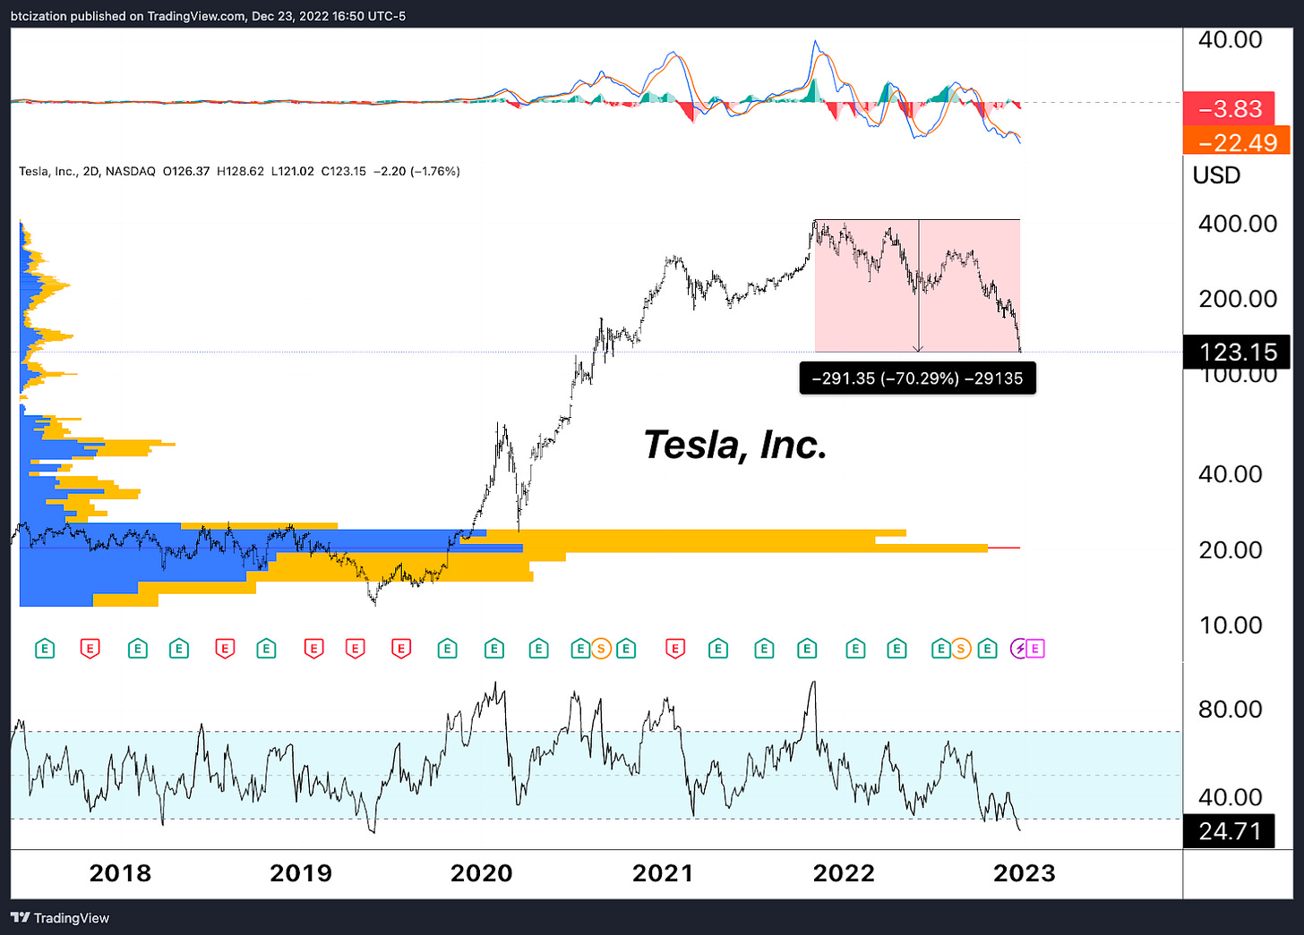The width and height of the screenshot is (1304, 935).
Task: Open the only red earnings marker above 2021
Action: pos(675,649)
